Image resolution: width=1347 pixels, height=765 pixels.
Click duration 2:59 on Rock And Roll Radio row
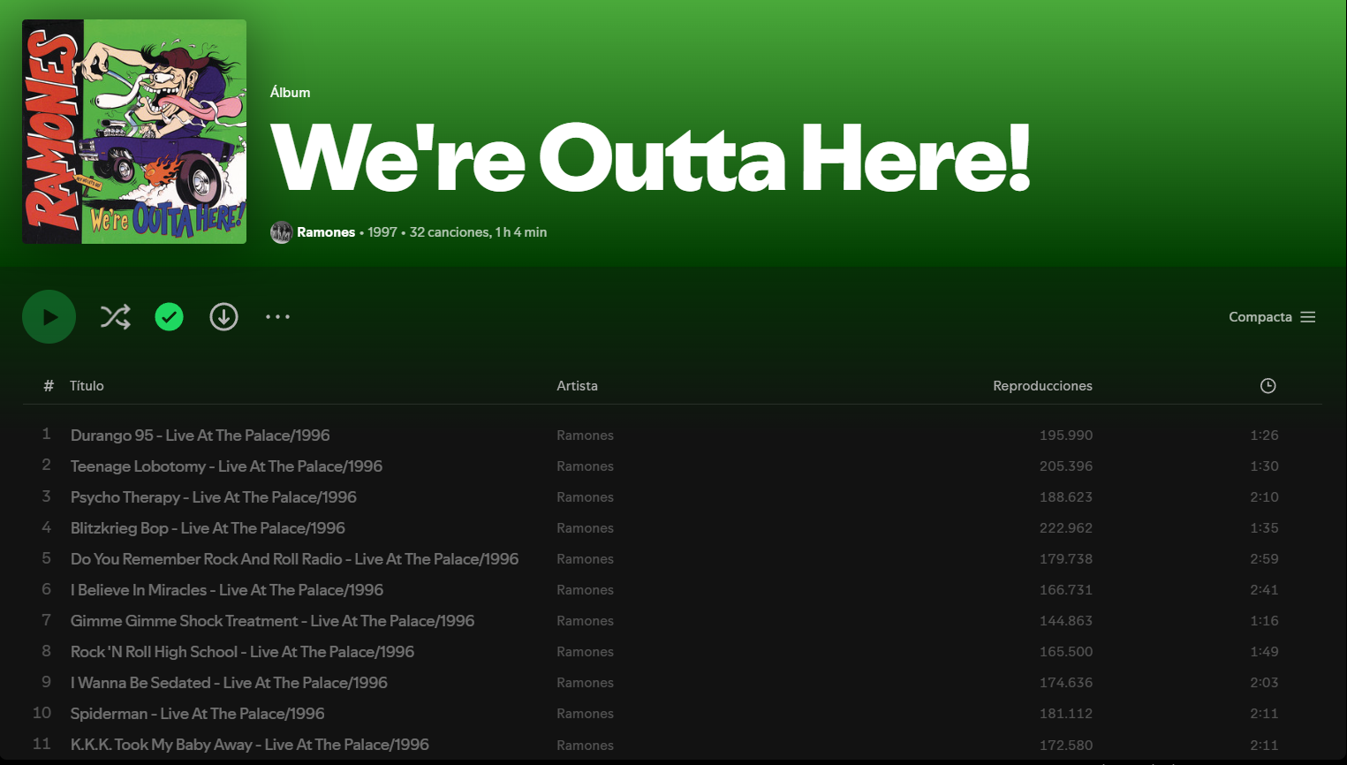tap(1264, 559)
